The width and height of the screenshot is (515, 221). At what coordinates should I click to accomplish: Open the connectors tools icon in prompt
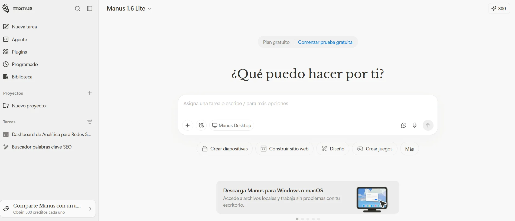click(201, 126)
